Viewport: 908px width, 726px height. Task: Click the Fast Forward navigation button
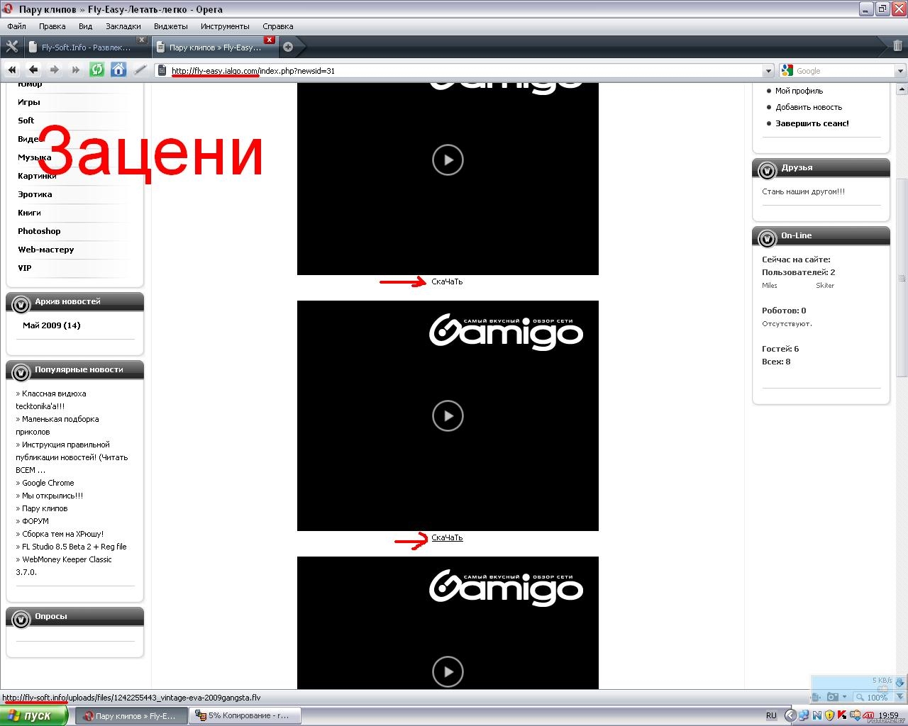tap(76, 70)
